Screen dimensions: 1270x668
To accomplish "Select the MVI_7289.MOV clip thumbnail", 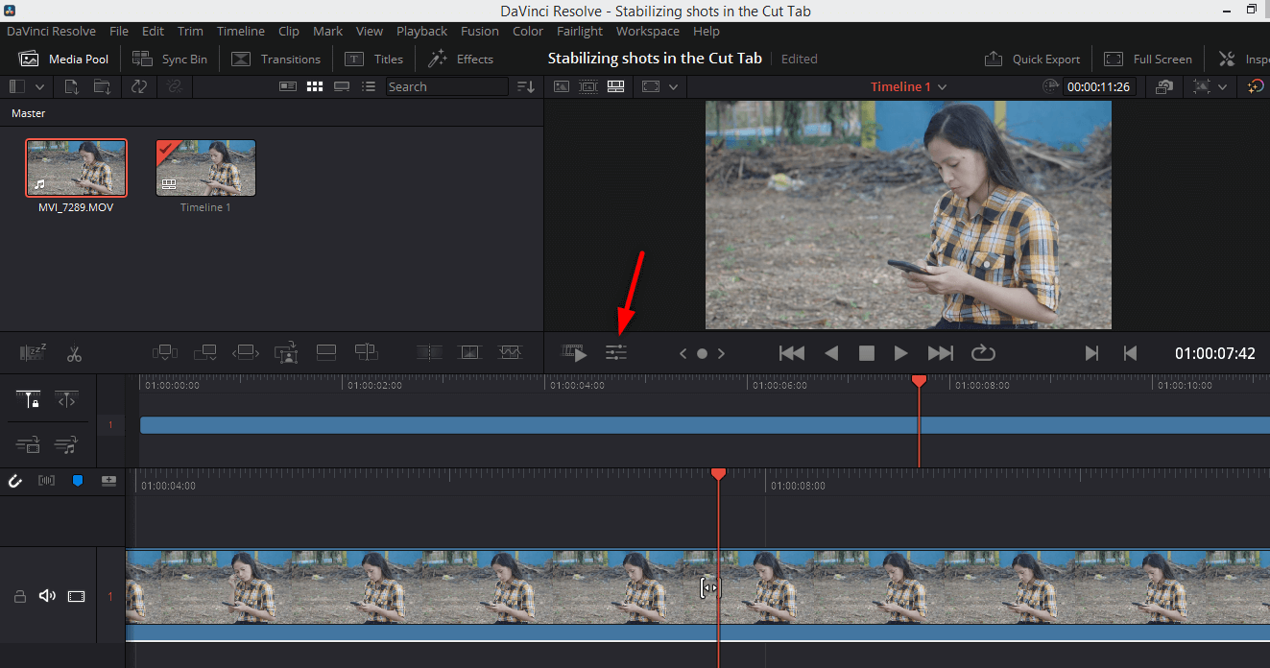I will 76,168.
